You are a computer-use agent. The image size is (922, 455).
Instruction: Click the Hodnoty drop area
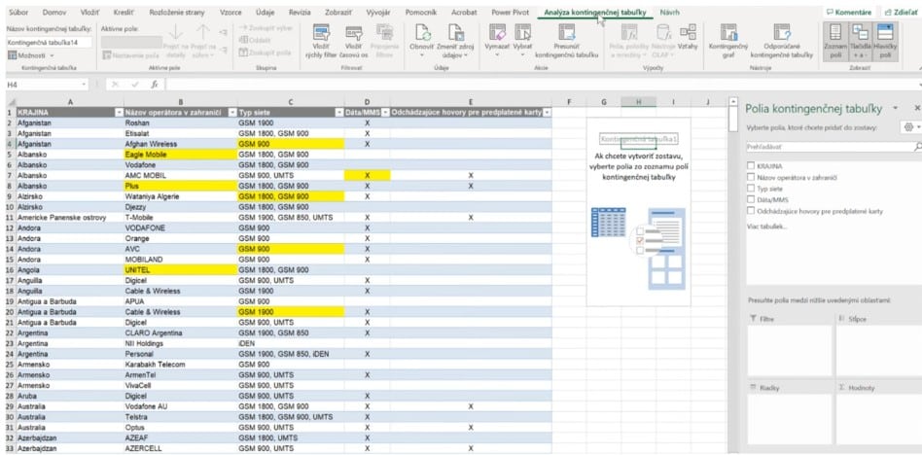click(x=878, y=419)
